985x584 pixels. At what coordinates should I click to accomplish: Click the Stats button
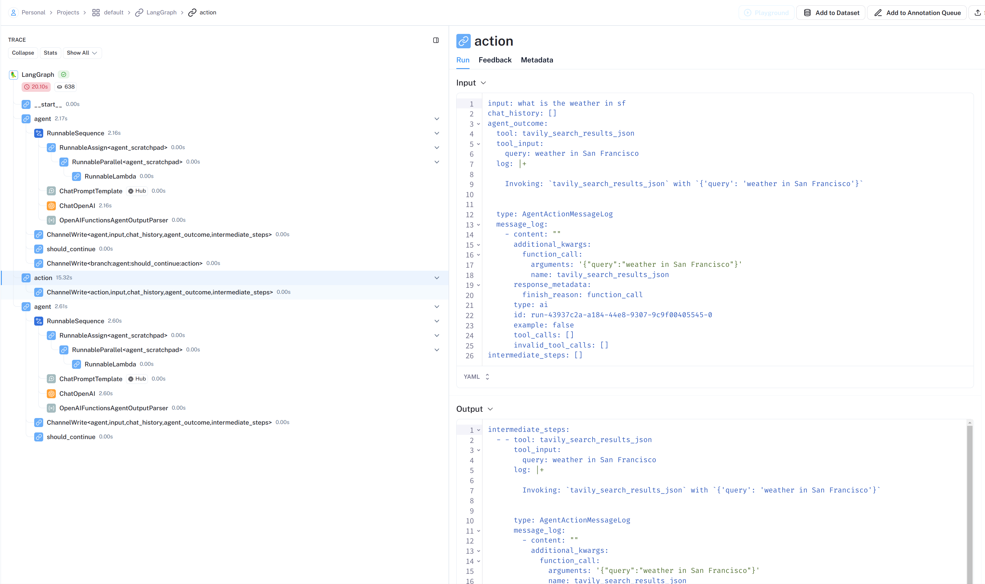(50, 53)
